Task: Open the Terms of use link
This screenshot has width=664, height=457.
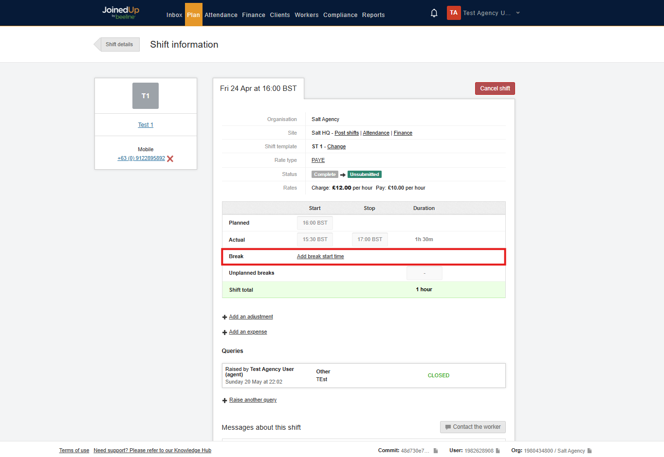Action: [x=74, y=451]
